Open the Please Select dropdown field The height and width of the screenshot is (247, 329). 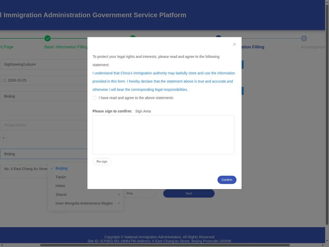44,125
